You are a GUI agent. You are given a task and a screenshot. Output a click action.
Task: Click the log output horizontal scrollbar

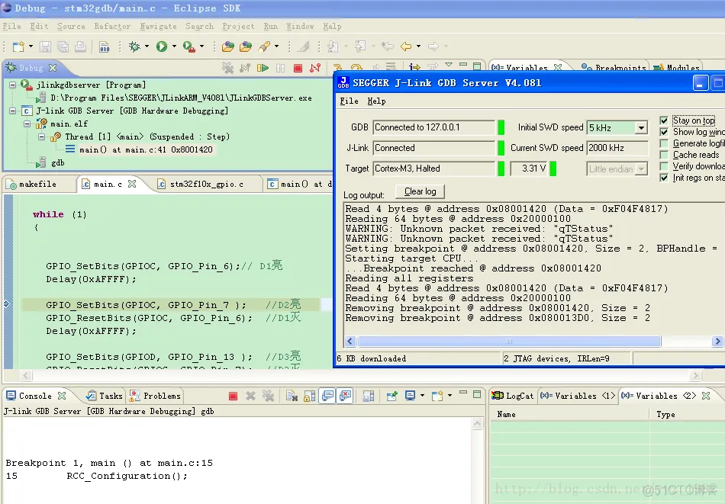pos(509,342)
